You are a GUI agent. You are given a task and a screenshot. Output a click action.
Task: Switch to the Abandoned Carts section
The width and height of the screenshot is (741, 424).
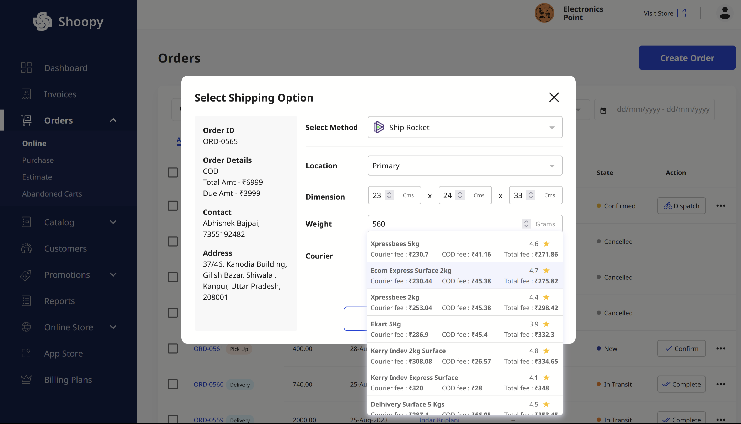tap(52, 193)
